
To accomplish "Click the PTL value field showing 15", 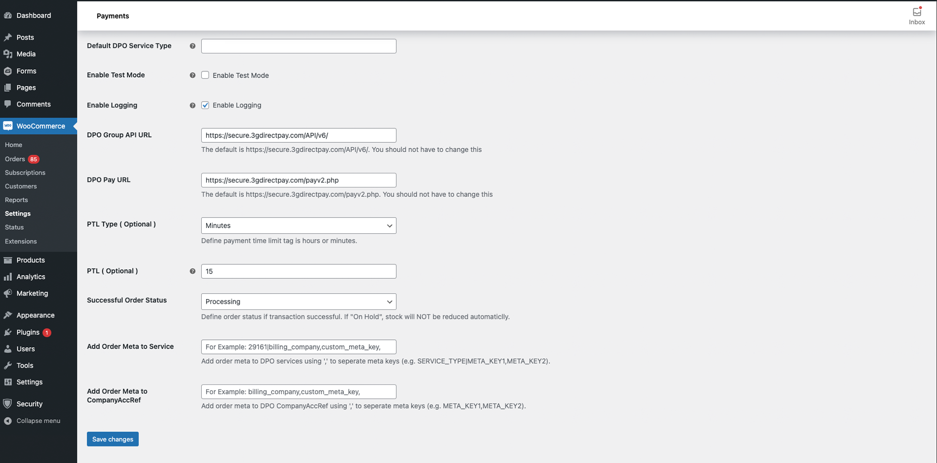I will coord(299,272).
